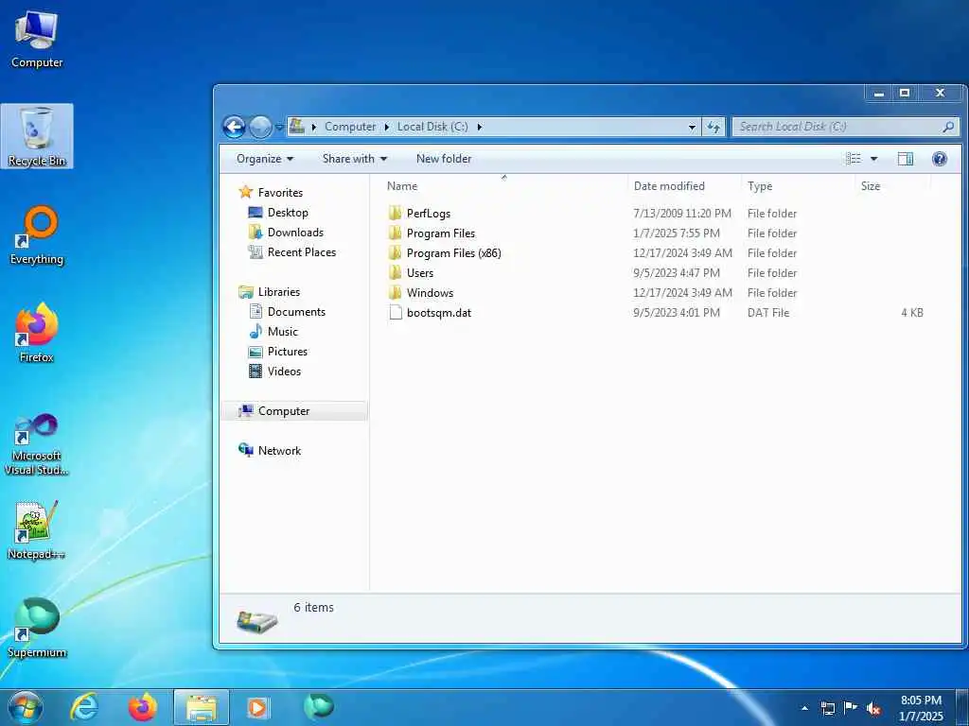Expand arrow after Local Disk (C:) breadcrumb

click(x=479, y=128)
